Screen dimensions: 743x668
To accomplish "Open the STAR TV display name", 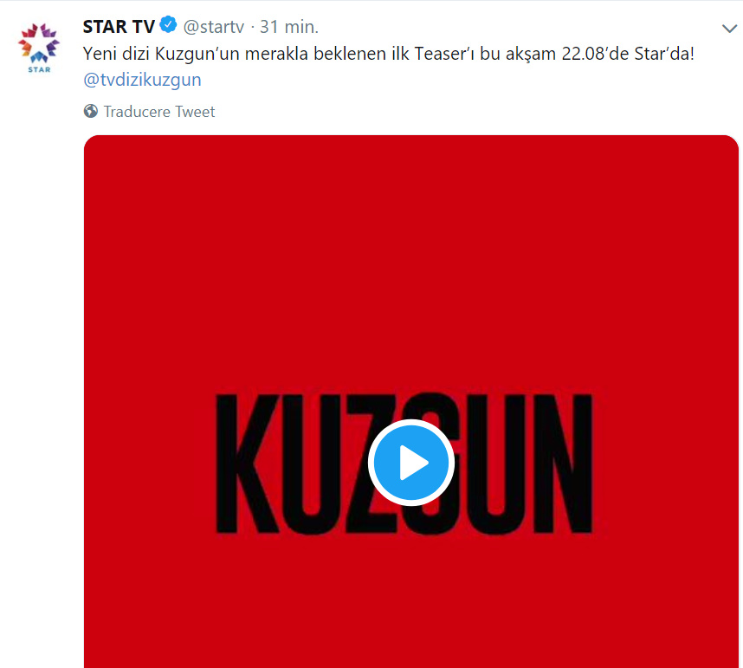I will (x=119, y=27).
